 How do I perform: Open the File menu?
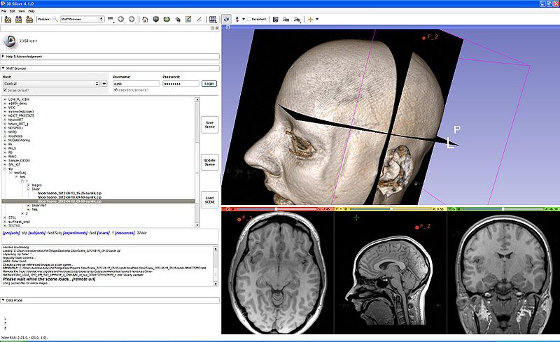point(5,11)
